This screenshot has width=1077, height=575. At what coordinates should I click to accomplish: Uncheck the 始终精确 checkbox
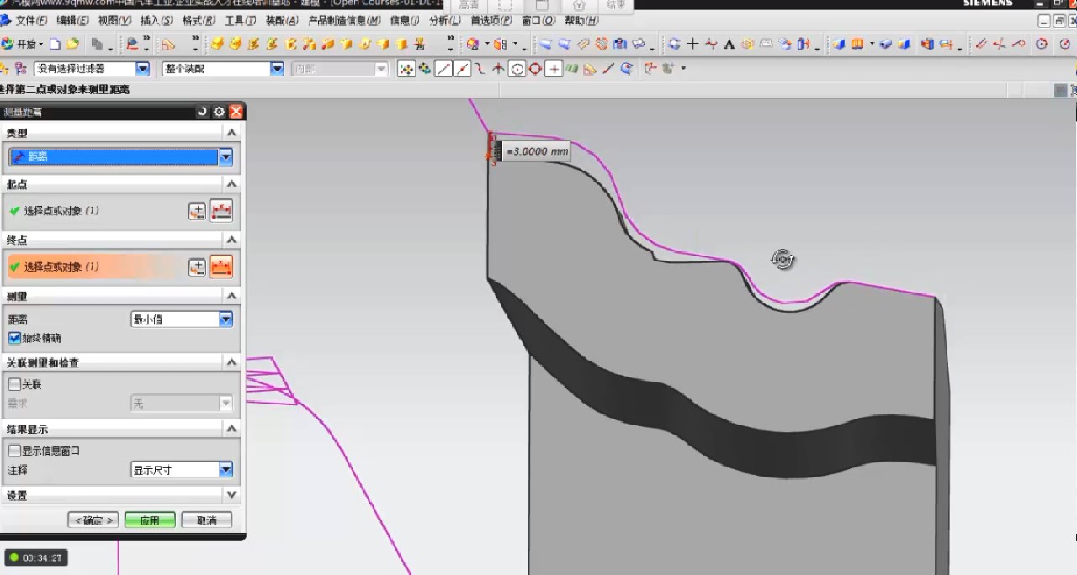(x=14, y=338)
